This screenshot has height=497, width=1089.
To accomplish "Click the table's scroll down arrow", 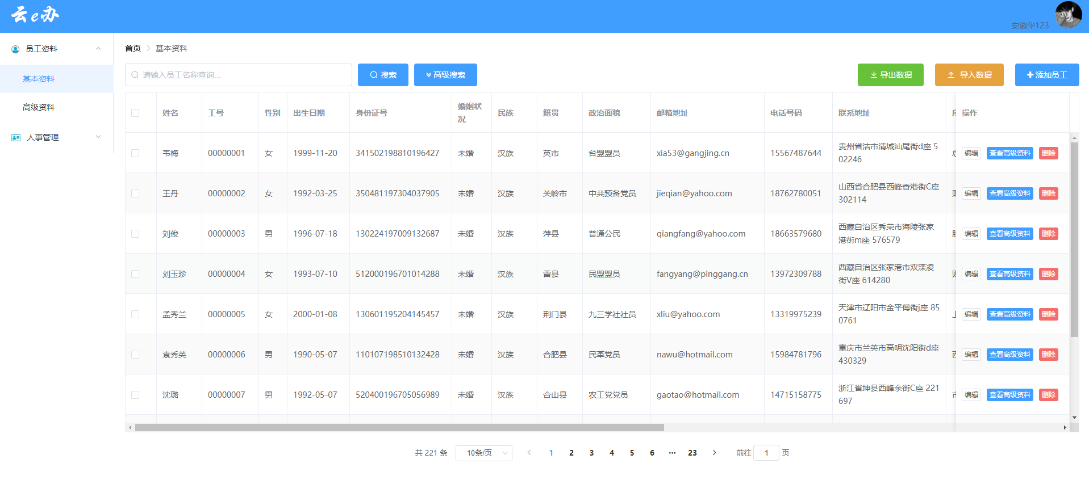I will [x=1074, y=418].
